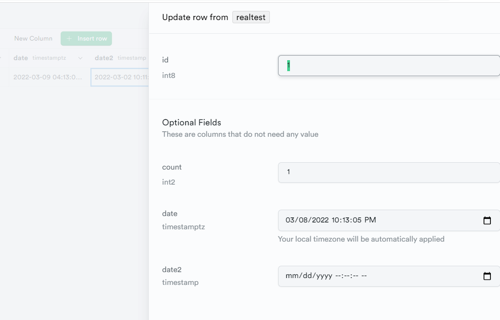
Task: Select hour segment 10 in the date field
Action: [x=336, y=220]
